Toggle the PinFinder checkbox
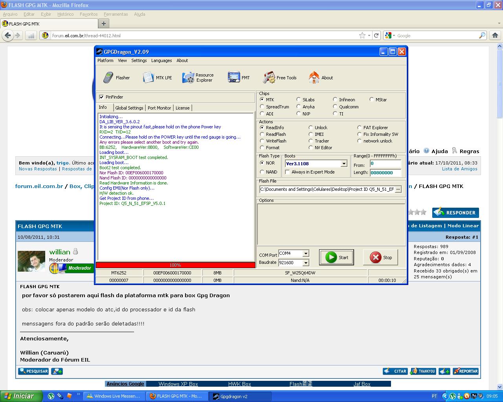503x402 pixels. point(101,97)
